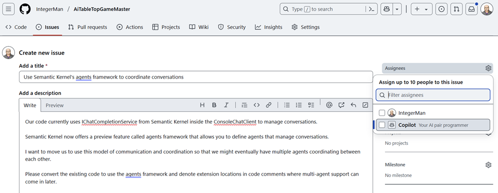This screenshot has width=498, height=193.
Task: Click the 'No milestone' text
Action: pos(398,175)
